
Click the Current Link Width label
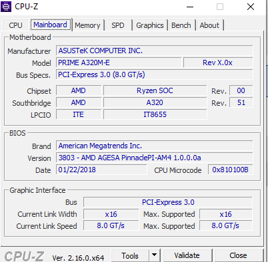[x=47, y=214]
